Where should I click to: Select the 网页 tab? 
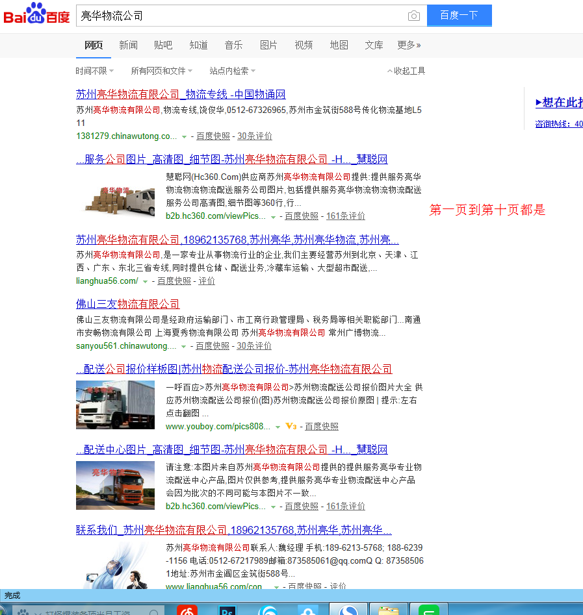(94, 45)
